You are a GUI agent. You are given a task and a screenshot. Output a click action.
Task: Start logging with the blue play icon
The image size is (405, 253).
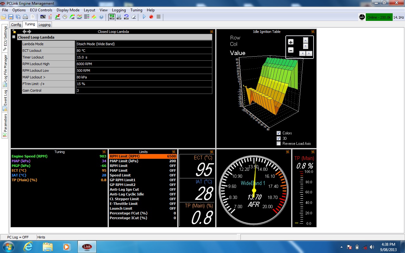click(x=144, y=17)
